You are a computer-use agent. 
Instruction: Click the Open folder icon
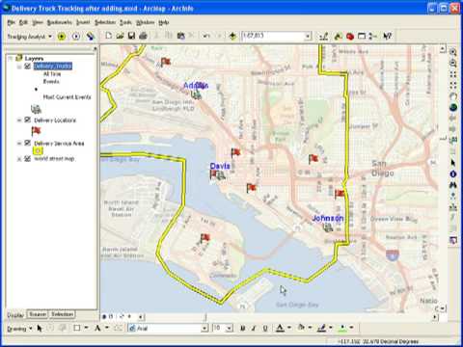click(120, 36)
